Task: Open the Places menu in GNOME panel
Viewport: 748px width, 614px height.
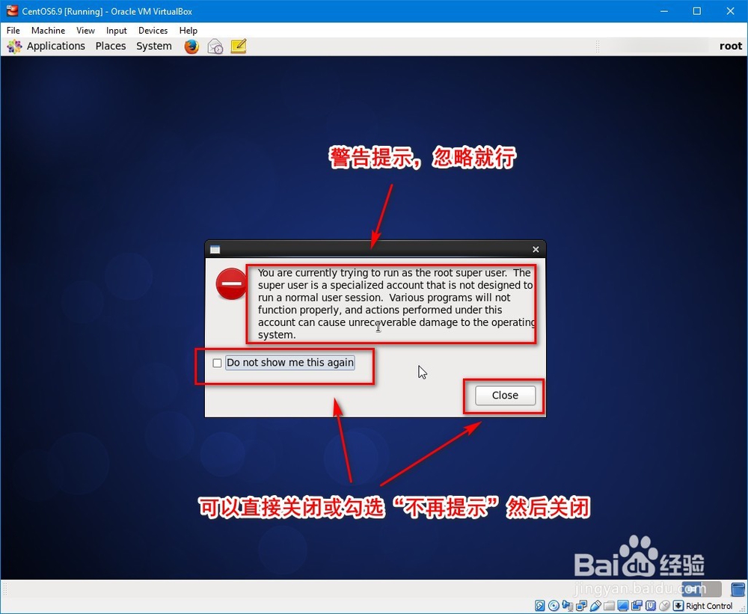Action: click(x=111, y=46)
